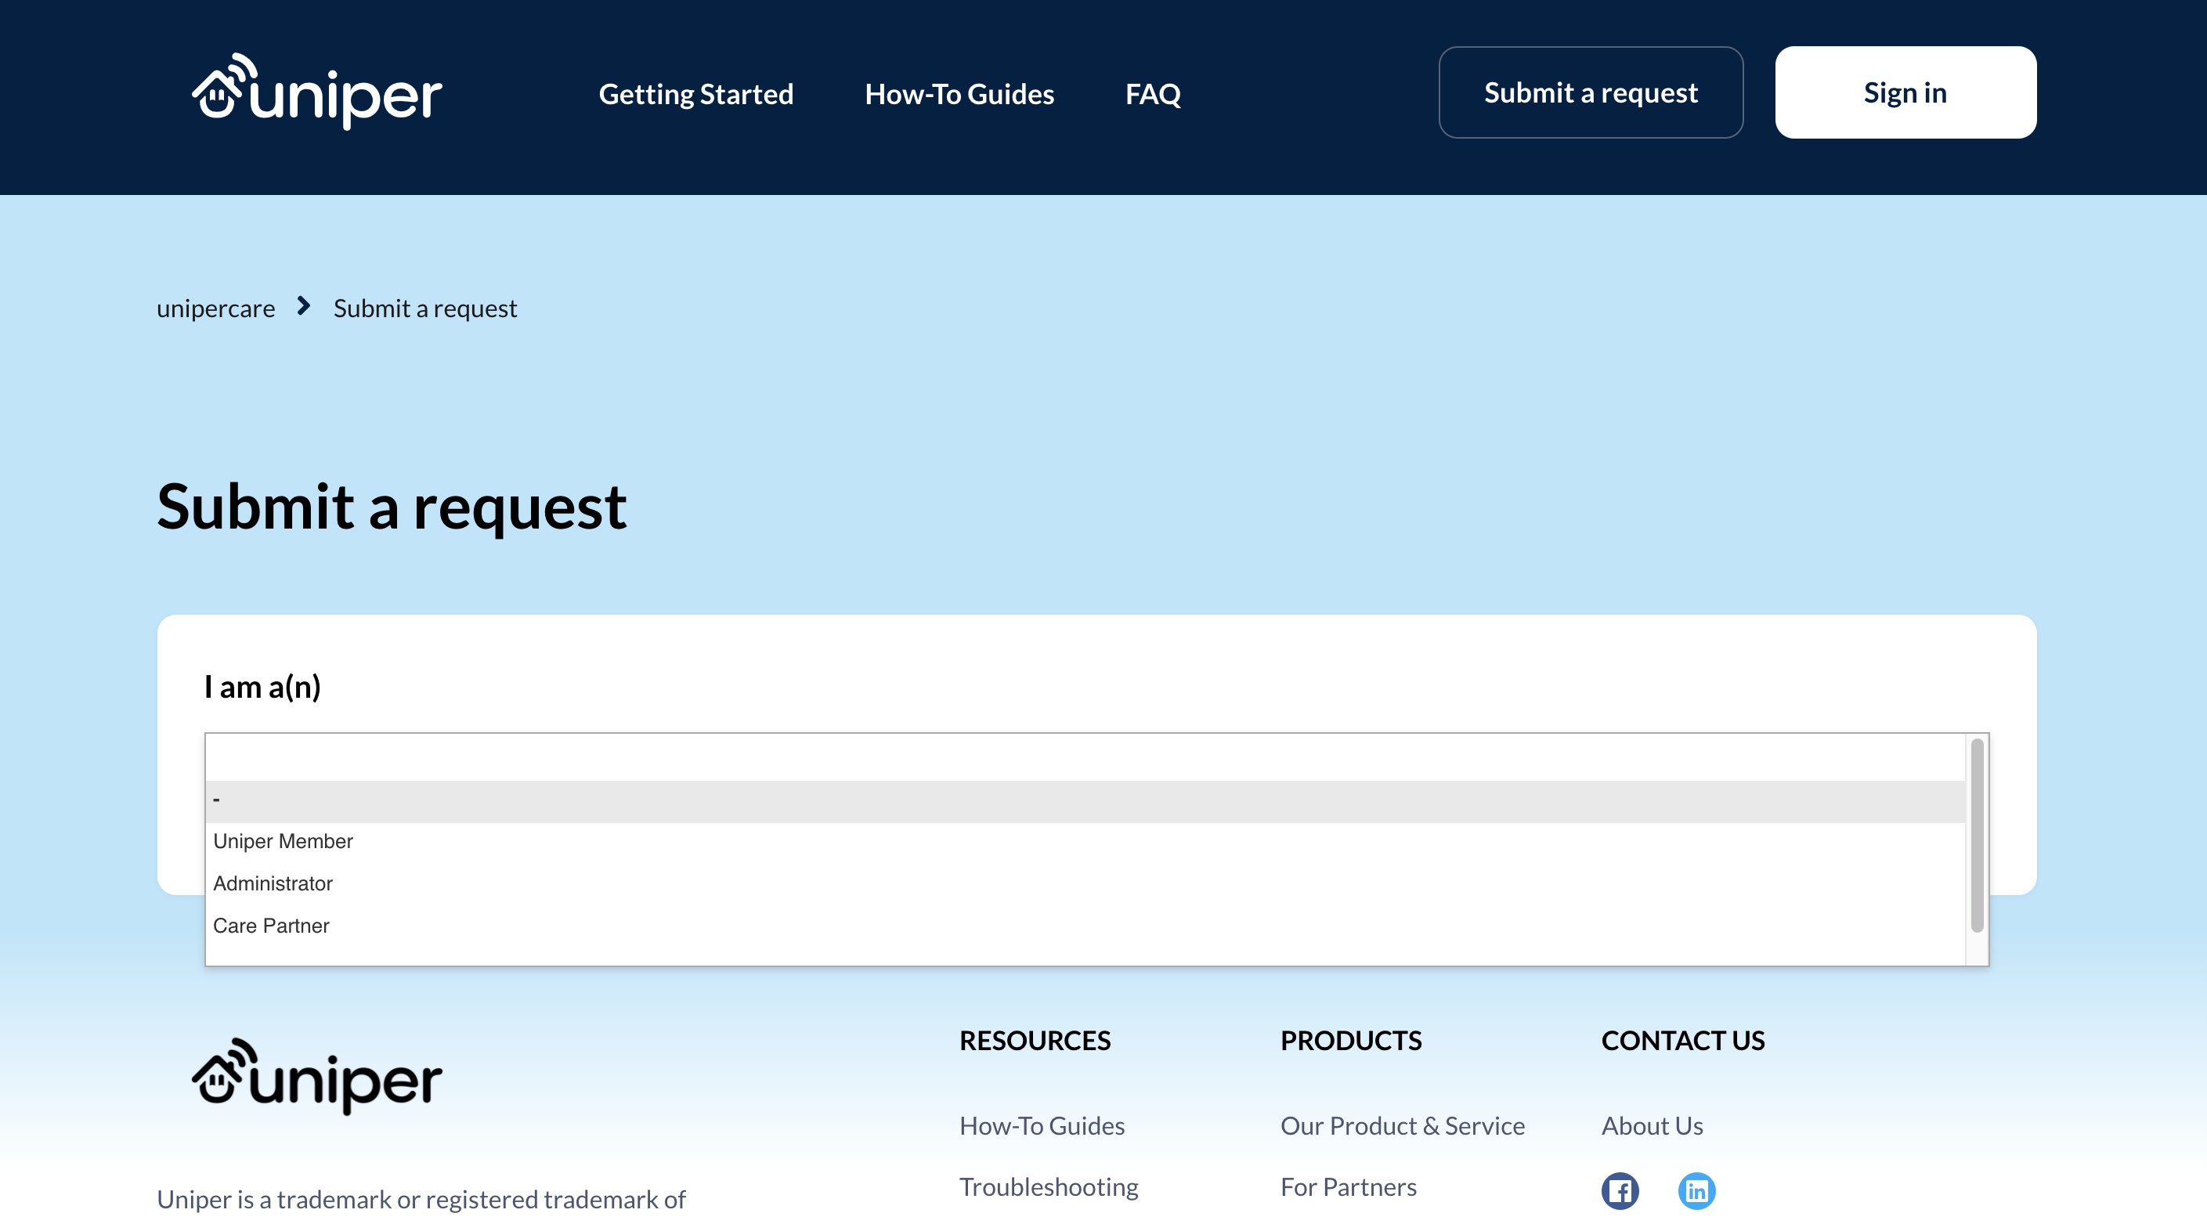Open the Getting Started menu
The image size is (2207, 1224).
coord(695,93)
